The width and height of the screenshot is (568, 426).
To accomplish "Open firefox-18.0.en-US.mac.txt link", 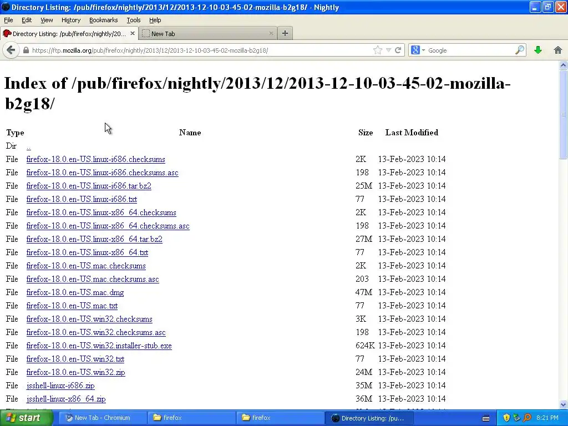I will [72, 306].
